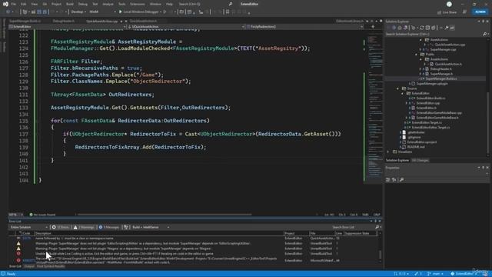Open the View menu
This screenshot has width=492, height=277.
[34, 4]
